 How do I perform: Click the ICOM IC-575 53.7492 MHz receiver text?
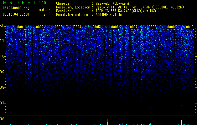126,11
